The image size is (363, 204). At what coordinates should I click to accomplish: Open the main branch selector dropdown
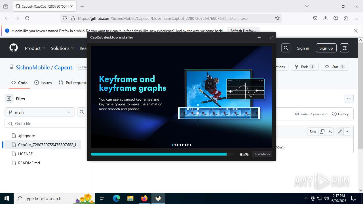[40, 112]
